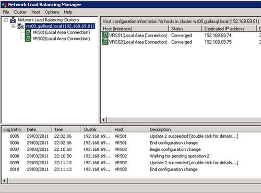Click the VRS01 host icon in the tree
The height and width of the screenshot is (193, 261).
tap(28, 32)
